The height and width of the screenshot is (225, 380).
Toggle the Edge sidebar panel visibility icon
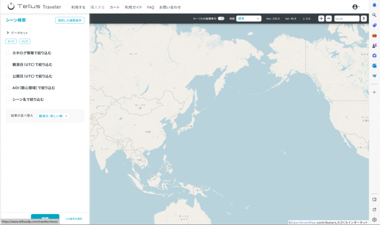coord(375,200)
